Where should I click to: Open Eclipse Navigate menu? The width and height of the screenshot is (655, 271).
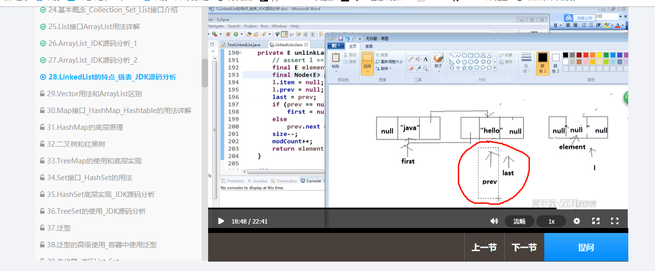[216, 26]
